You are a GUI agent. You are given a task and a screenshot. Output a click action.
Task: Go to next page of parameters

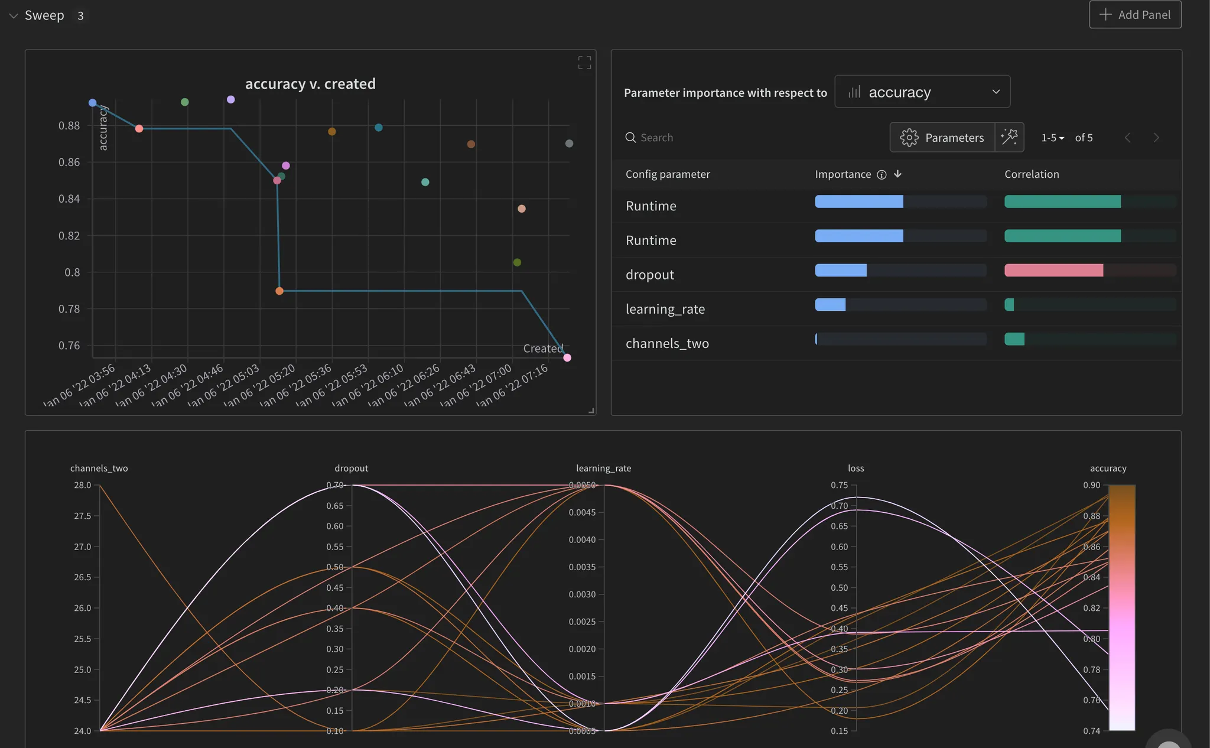pyautogui.click(x=1156, y=138)
